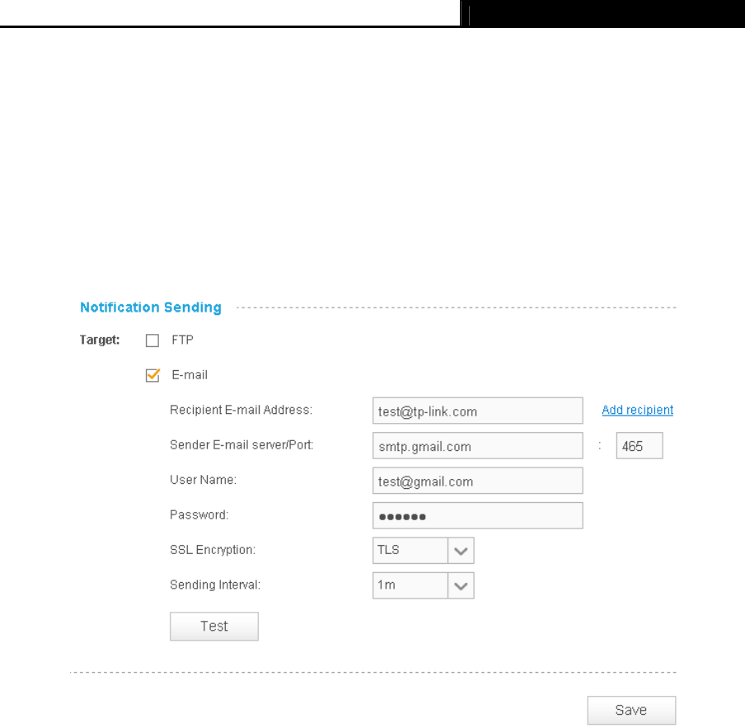Click the Recipient E-mail Address field
The width and height of the screenshot is (745, 728).
click(x=477, y=411)
